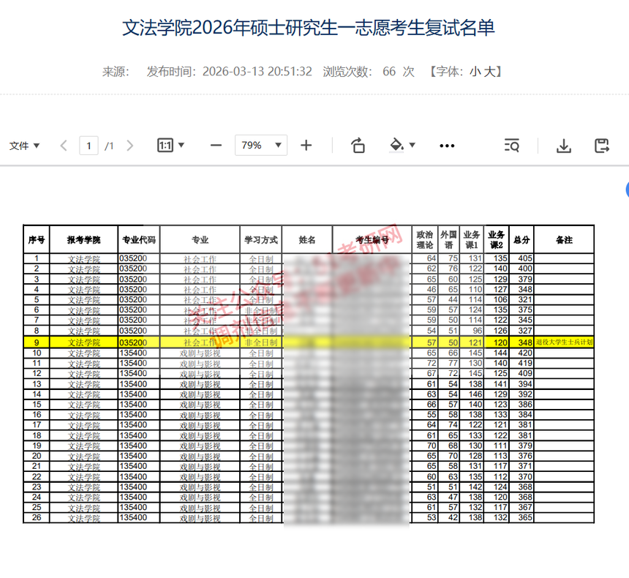
Task: Click the highlighted row 9 in table
Action: pyautogui.click(x=307, y=342)
